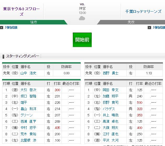Open 東京ヤクルトスワローズ team page
This screenshot has width=165, height=146.
click(21, 11)
